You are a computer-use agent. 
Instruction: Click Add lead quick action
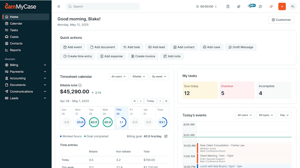tap(156, 47)
